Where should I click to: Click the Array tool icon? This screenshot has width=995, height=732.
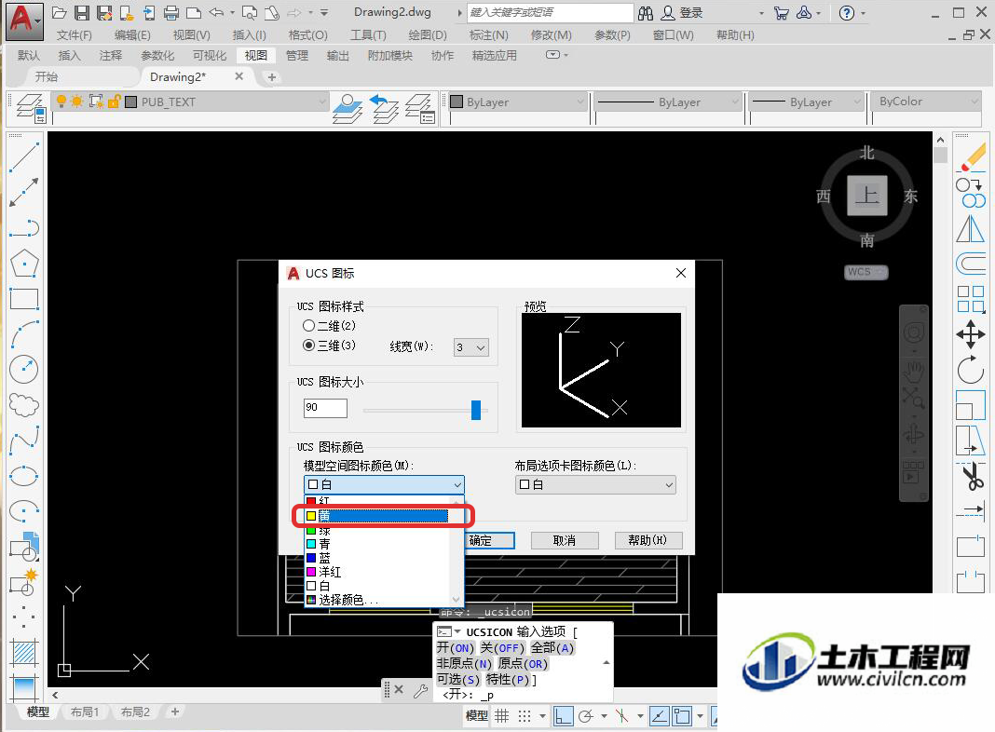(971, 299)
